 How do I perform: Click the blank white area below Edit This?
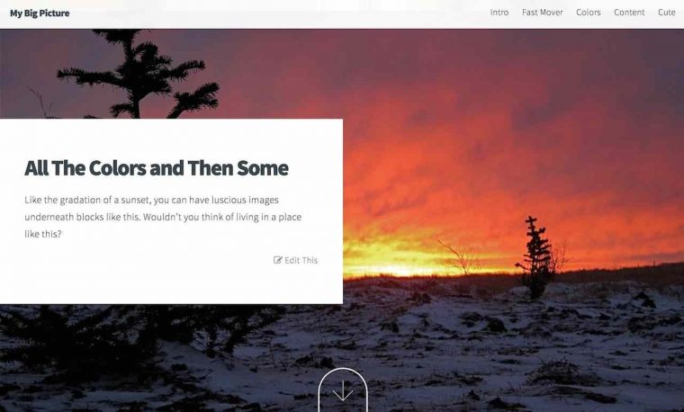(x=170, y=285)
